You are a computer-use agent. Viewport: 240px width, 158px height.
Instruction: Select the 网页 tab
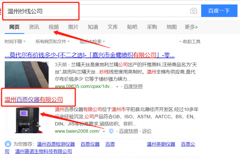pyautogui.click(x=14, y=27)
